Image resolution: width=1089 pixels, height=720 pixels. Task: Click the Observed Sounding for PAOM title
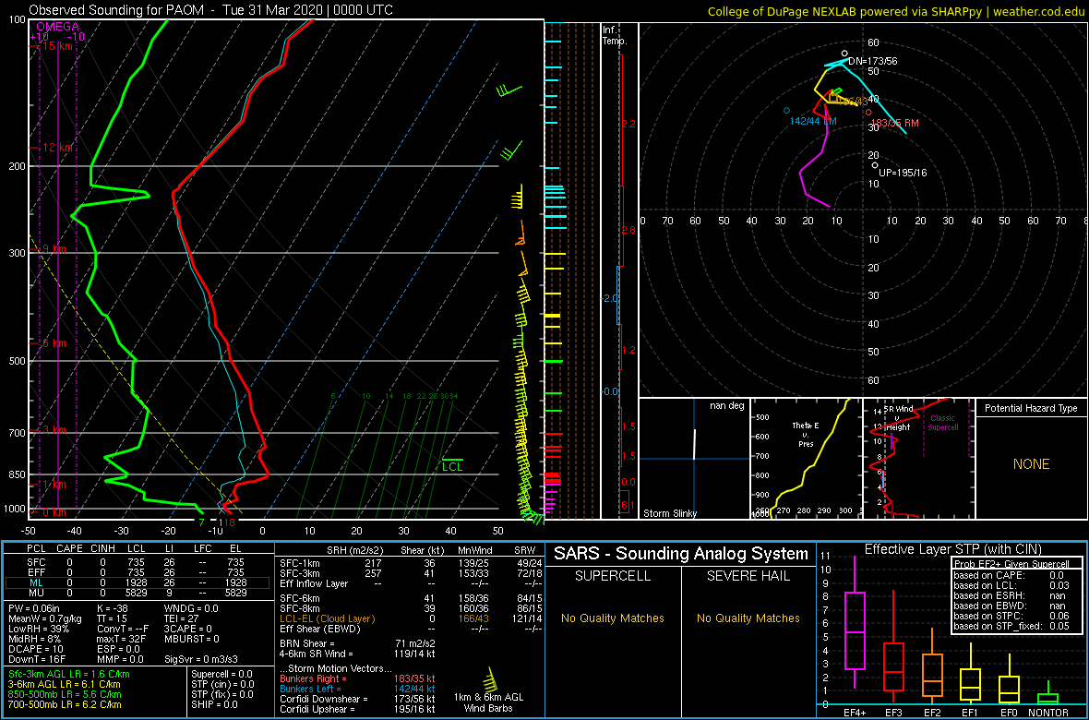pyautogui.click(x=210, y=10)
